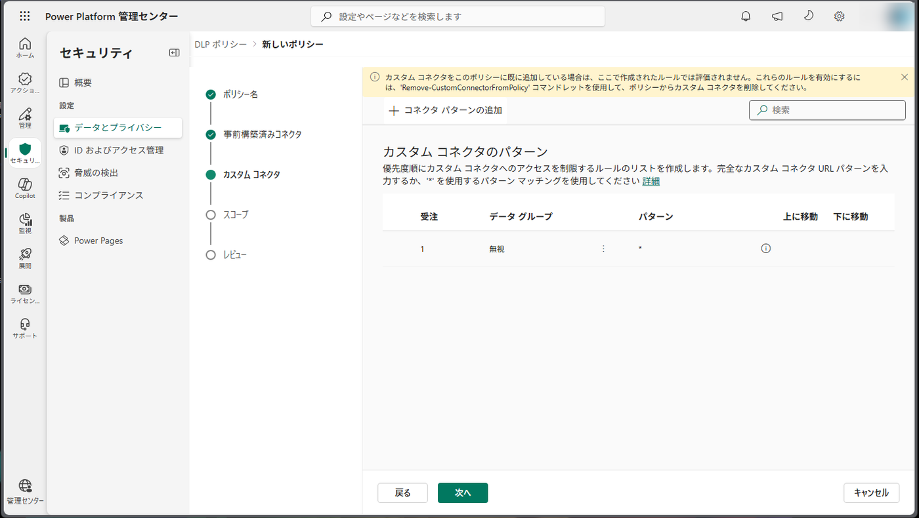The image size is (919, 518).
Task: Open the notifications bell
Action: click(x=746, y=16)
